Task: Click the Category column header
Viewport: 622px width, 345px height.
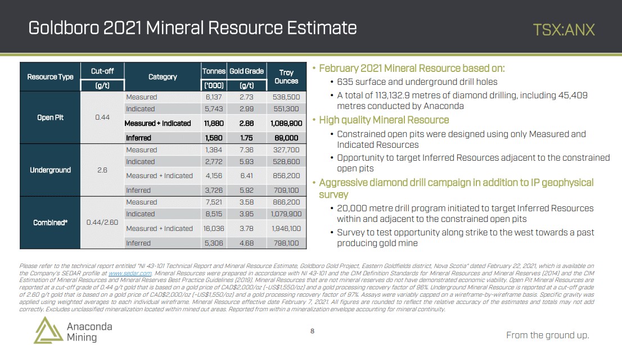Action: pos(163,76)
